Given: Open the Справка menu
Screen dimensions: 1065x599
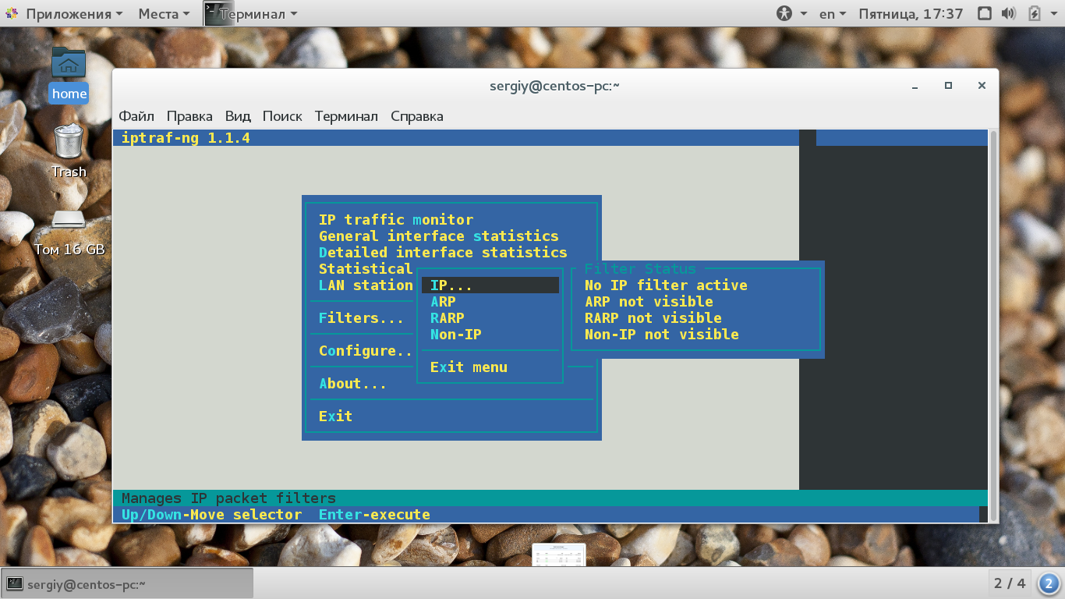Looking at the screenshot, I should pos(417,116).
